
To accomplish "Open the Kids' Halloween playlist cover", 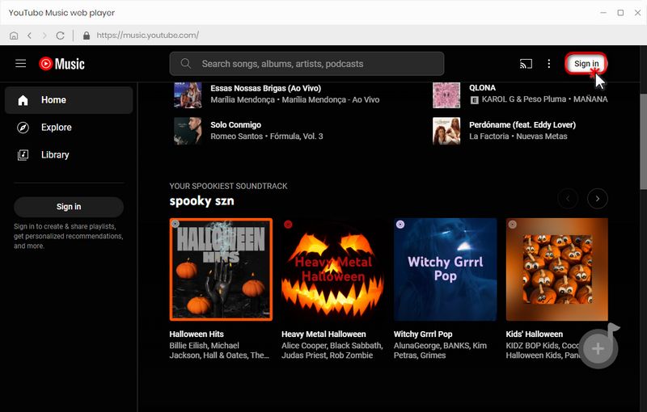I will pyautogui.click(x=557, y=270).
